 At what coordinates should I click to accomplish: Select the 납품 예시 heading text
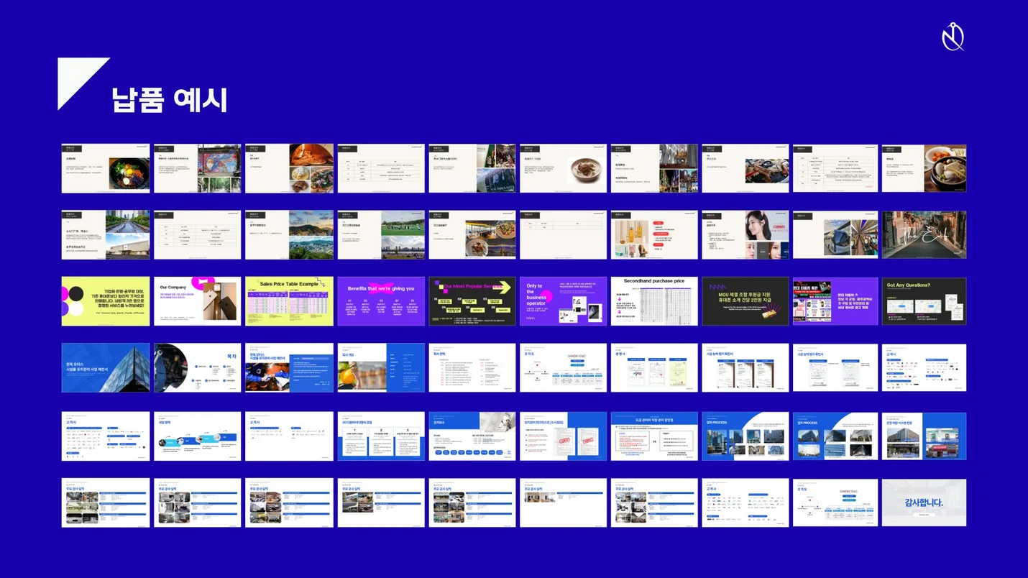click(x=170, y=100)
